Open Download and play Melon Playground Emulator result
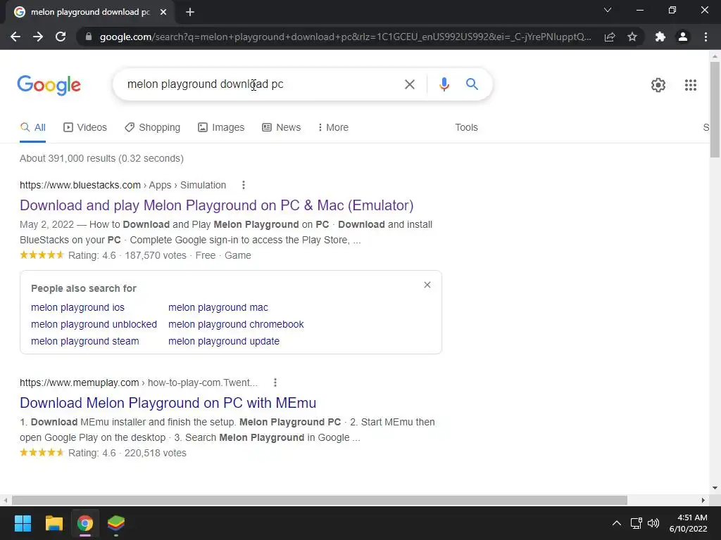 coord(217,205)
